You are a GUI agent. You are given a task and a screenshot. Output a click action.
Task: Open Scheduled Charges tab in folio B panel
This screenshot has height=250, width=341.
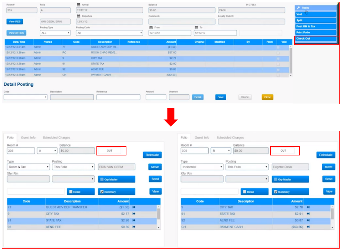(230, 138)
